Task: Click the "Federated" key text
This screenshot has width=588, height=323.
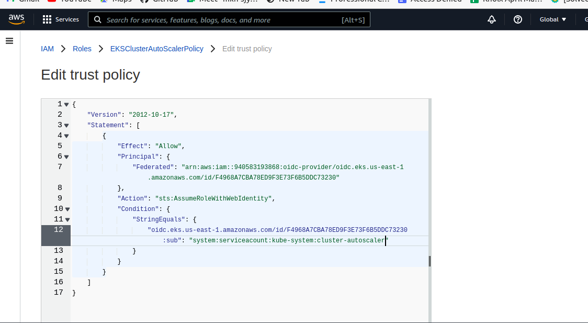Action: click(x=153, y=168)
